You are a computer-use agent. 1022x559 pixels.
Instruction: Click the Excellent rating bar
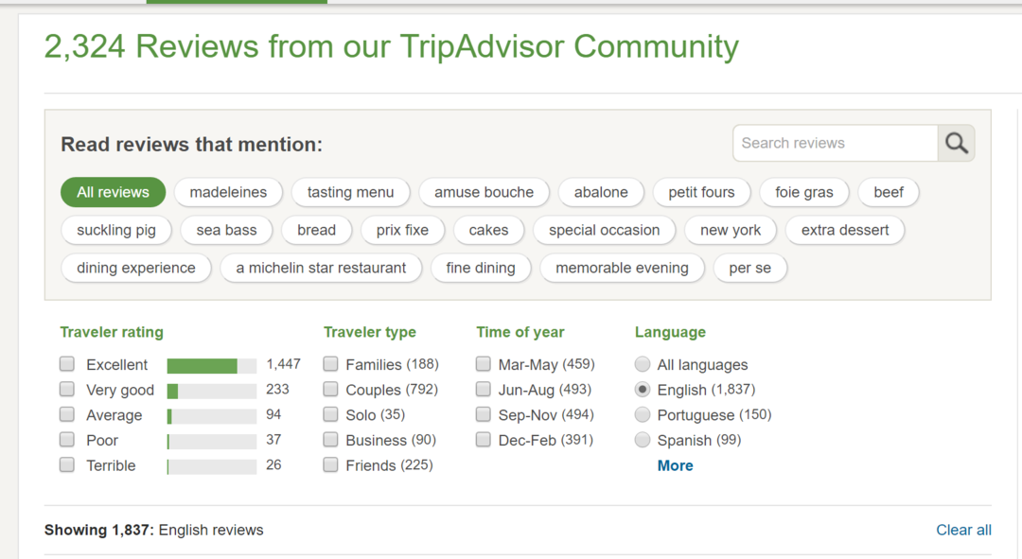point(212,366)
